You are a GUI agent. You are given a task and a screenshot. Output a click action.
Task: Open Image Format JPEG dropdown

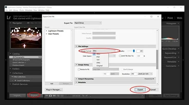pyautogui.click(x=104, y=51)
